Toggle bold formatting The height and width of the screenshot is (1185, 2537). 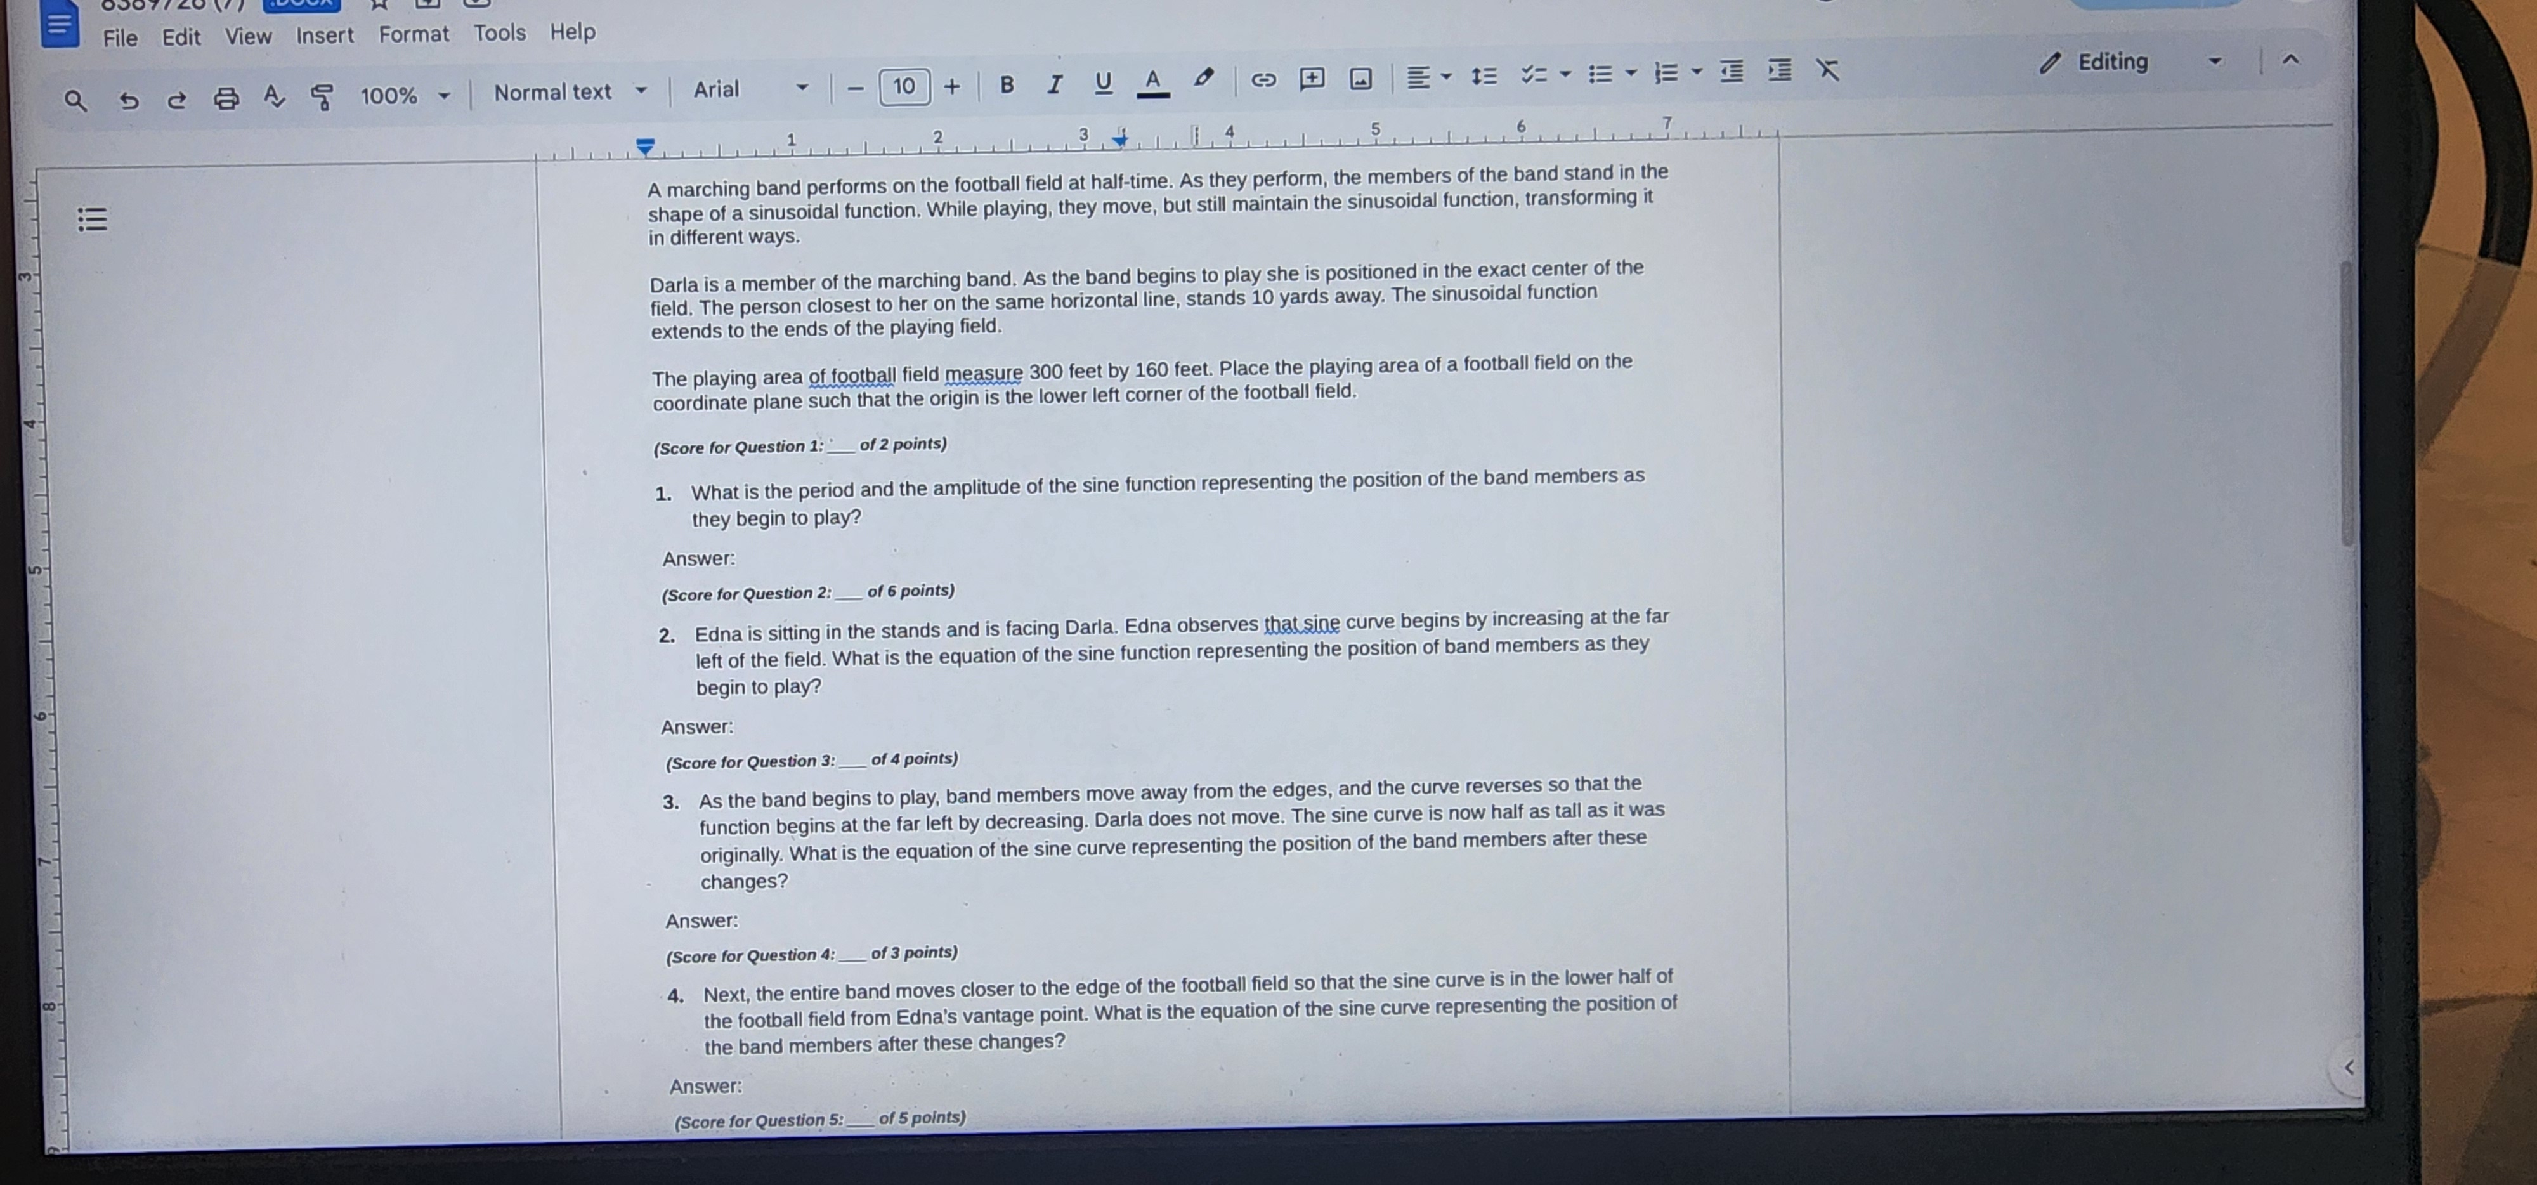[1007, 86]
